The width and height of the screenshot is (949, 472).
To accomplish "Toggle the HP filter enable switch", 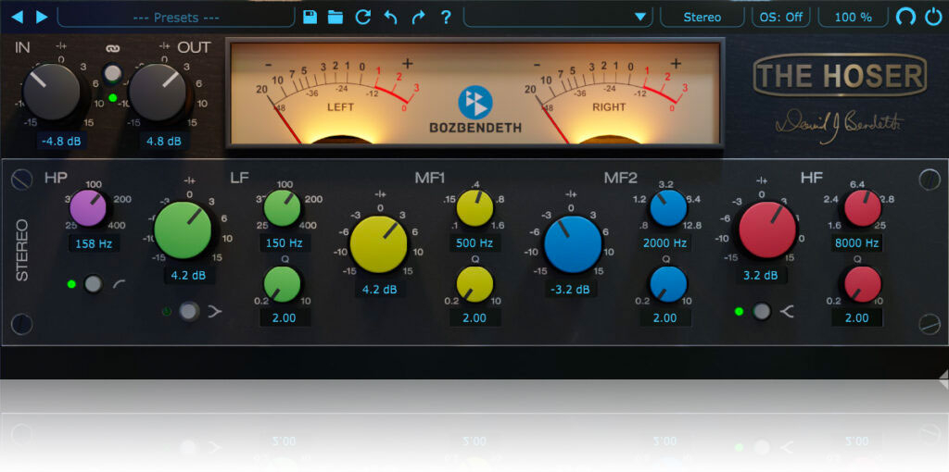I will [x=92, y=284].
